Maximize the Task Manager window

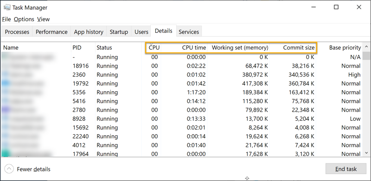336,7
